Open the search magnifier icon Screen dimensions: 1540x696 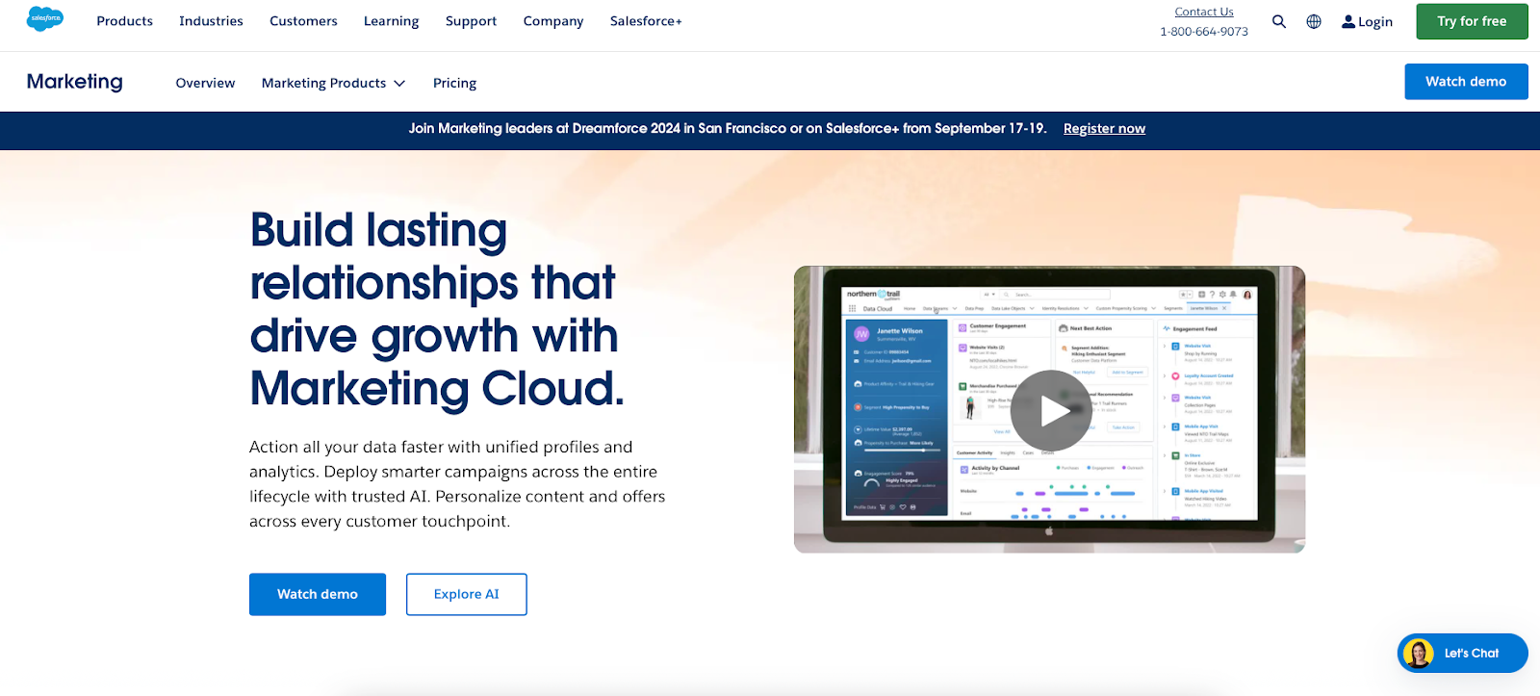click(1278, 21)
